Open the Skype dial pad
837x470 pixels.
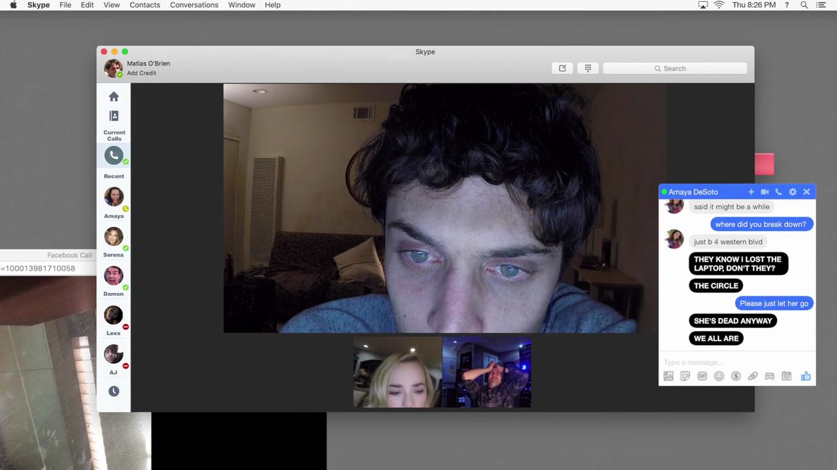pos(588,69)
